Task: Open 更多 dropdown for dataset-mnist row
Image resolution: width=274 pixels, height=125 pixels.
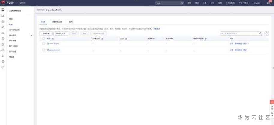Action: point(246,50)
